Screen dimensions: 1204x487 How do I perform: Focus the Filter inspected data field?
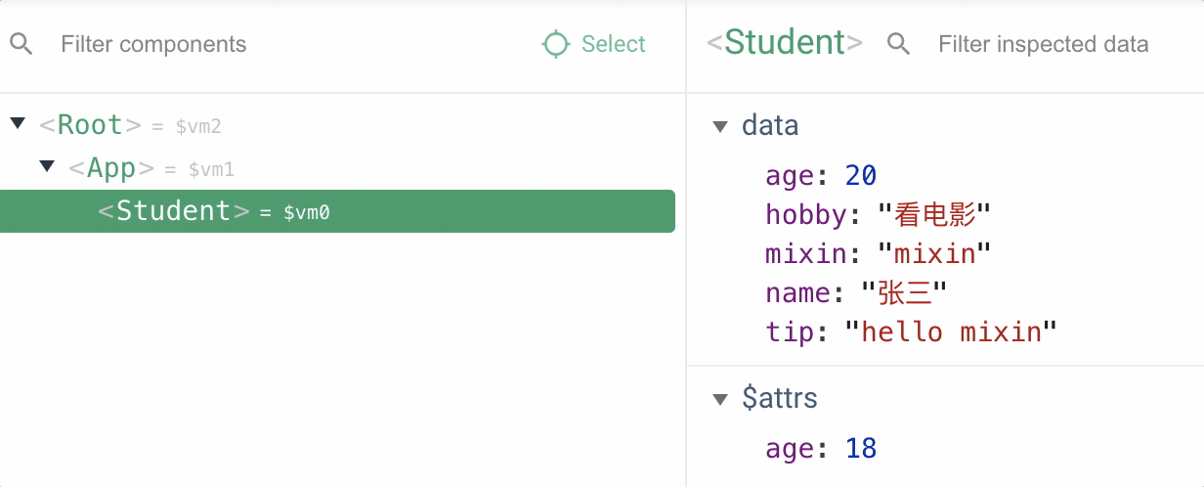click(x=1043, y=44)
